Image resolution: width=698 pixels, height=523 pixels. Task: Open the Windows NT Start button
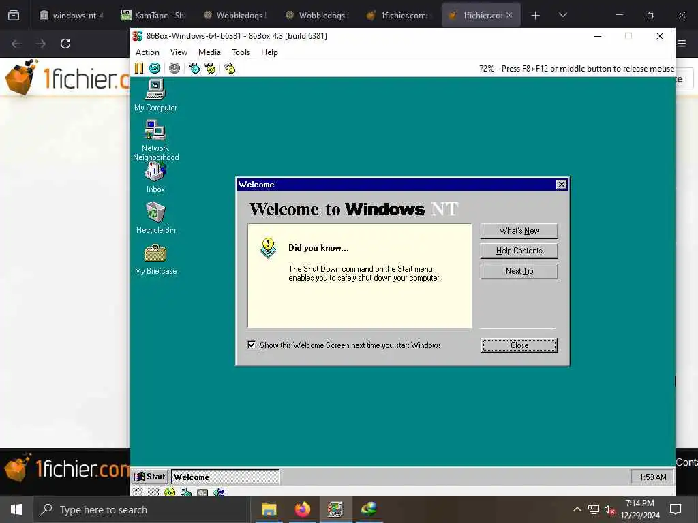coord(150,477)
